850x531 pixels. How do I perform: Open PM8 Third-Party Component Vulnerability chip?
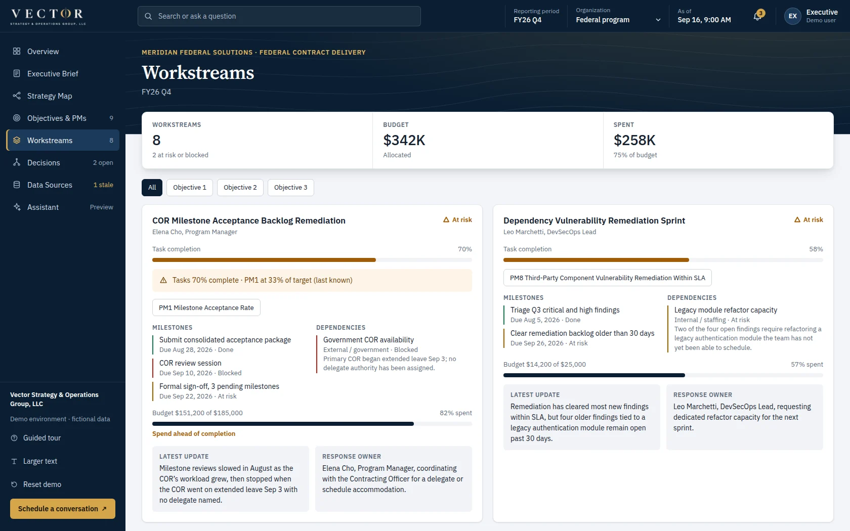tap(608, 278)
